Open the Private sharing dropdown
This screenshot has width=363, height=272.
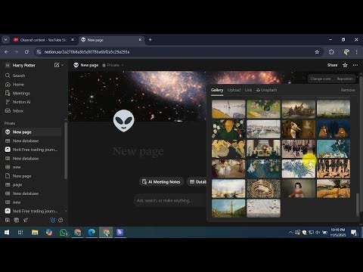tap(113, 65)
